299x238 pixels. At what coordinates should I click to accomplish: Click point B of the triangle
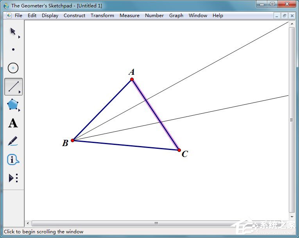(72, 140)
